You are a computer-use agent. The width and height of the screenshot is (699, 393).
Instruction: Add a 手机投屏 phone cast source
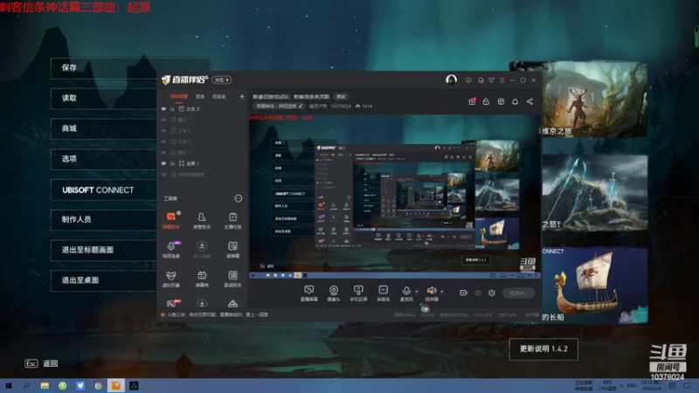click(x=358, y=293)
